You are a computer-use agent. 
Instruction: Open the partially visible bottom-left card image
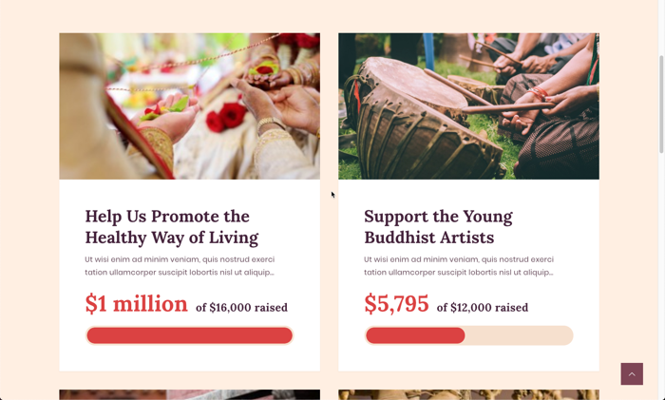(190, 394)
